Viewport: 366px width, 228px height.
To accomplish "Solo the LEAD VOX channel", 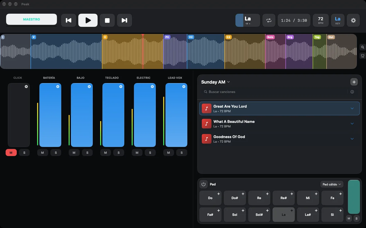I will [x=182, y=153].
